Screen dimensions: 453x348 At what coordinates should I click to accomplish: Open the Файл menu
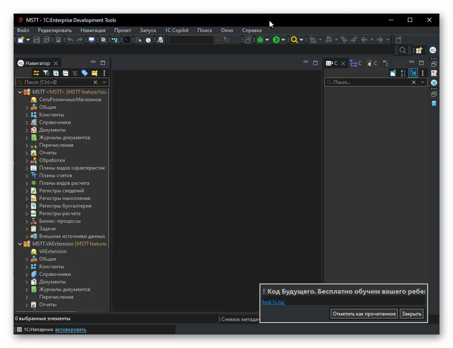(x=23, y=30)
